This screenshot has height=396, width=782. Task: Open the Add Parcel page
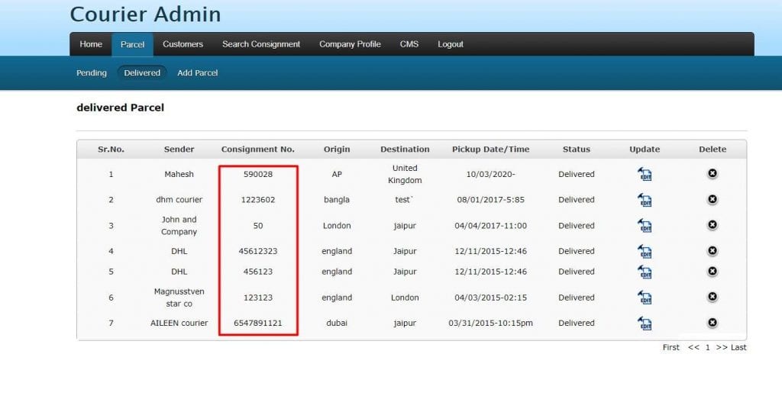pyautogui.click(x=198, y=72)
